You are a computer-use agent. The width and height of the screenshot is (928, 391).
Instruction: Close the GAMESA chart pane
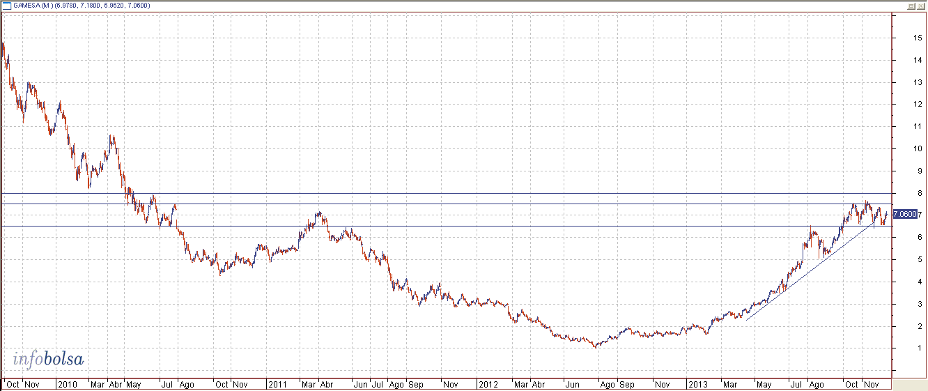coord(920,6)
